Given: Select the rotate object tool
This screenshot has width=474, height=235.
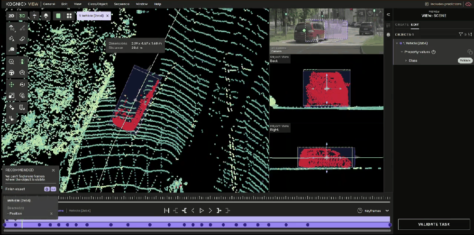Looking at the screenshot, I should pyautogui.click(x=22, y=85).
